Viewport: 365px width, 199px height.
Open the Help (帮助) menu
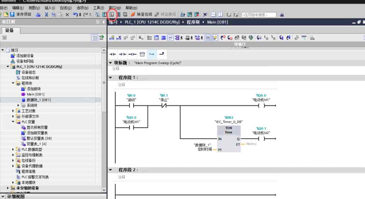(131, 8)
